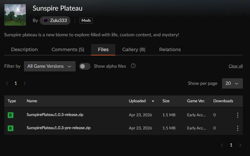
Task: Open the Comments (5) tab
Action: click(68, 49)
